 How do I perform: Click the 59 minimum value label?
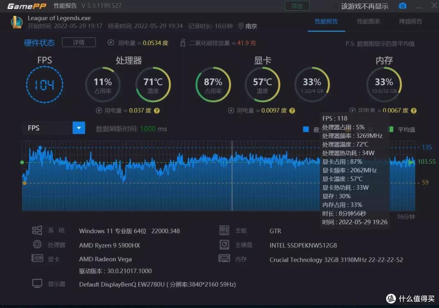pos(425,182)
